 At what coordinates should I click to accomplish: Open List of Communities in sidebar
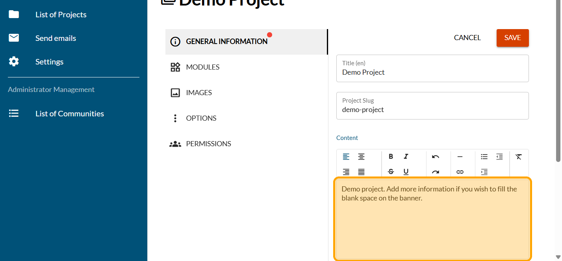tap(69, 114)
